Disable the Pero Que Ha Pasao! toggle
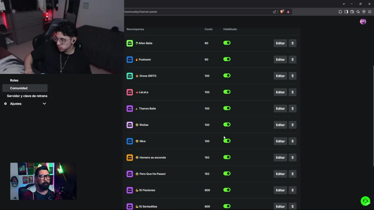The width and height of the screenshot is (374, 210). 227,174
